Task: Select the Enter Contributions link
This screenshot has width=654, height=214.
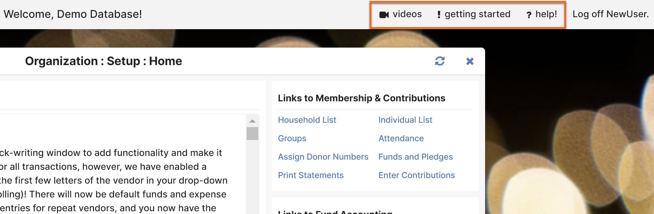Action: pyautogui.click(x=416, y=175)
